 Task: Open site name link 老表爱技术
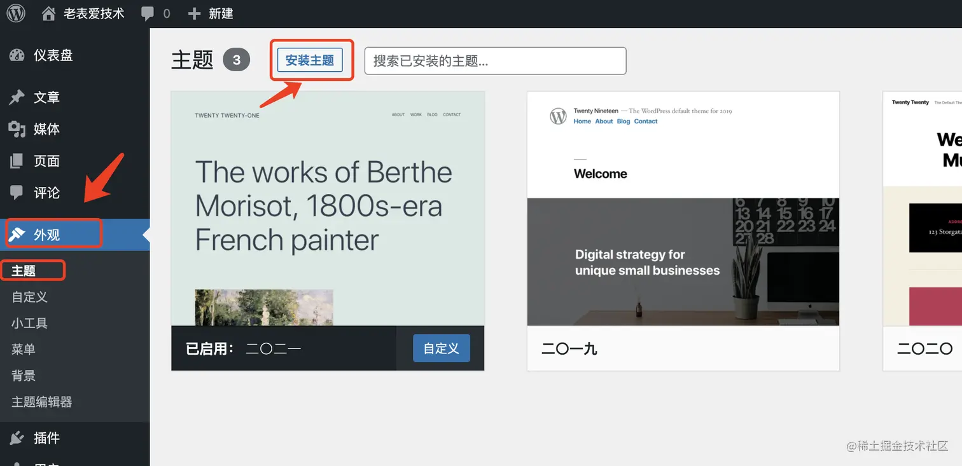pos(94,13)
